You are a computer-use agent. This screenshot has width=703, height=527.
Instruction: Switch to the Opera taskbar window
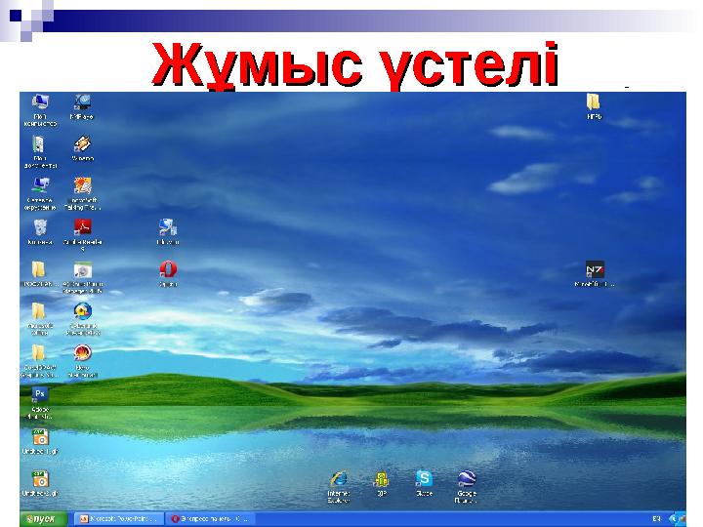pyautogui.click(x=211, y=519)
